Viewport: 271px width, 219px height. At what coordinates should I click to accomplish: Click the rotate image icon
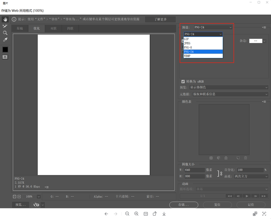(155, 214)
